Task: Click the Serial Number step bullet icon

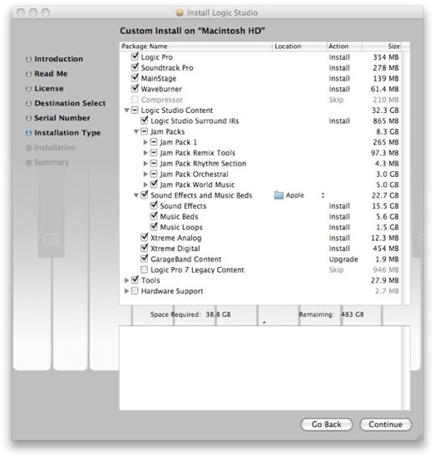Action: pos(28,118)
